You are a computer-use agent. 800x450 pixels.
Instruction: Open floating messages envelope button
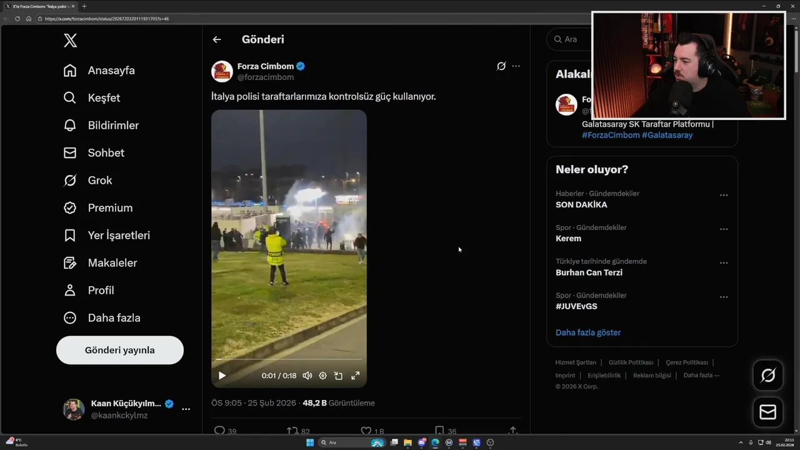(768, 412)
